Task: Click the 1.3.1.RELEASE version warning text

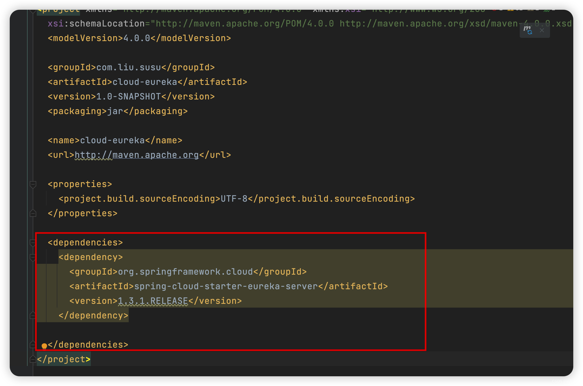Action: pos(153,301)
